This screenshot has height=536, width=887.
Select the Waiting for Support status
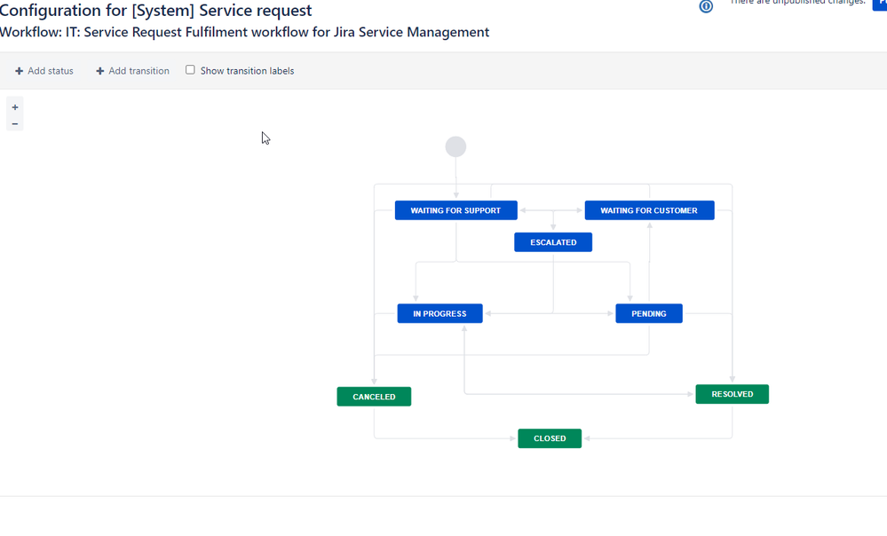(456, 210)
